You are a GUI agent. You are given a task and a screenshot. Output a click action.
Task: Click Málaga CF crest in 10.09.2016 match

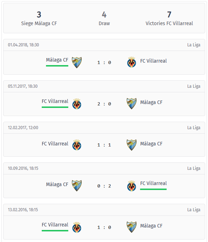[77, 186]
